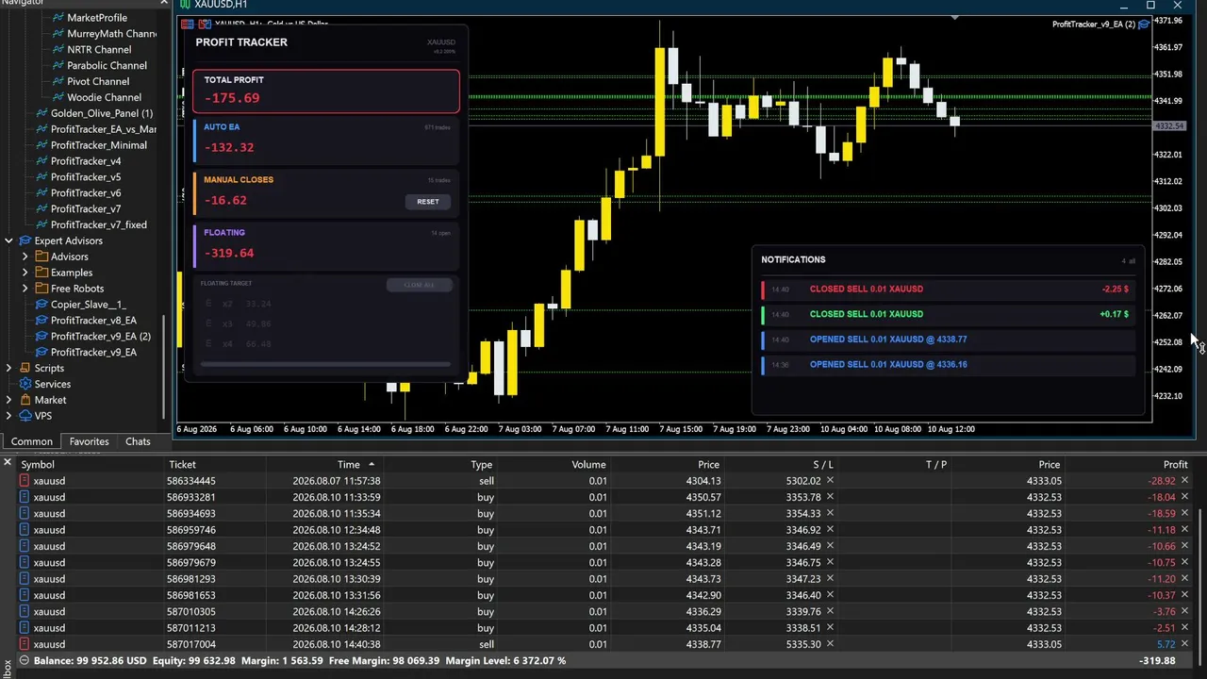Expand the Free Robots folder arrow
The height and width of the screenshot is (679, 1207).
point(25,289)
